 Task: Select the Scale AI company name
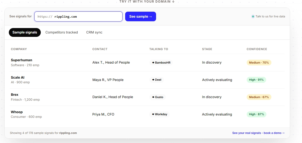pos(17,77)
